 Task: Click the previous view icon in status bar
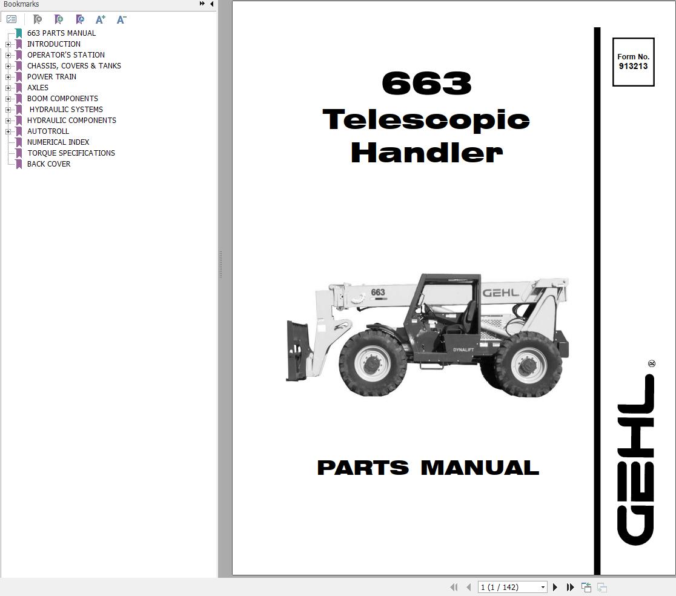[x=586, y=587]
